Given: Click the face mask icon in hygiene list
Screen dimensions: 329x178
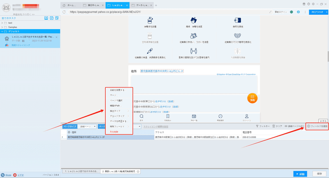Looking at the screenshot, I should [x=237, y=36].
